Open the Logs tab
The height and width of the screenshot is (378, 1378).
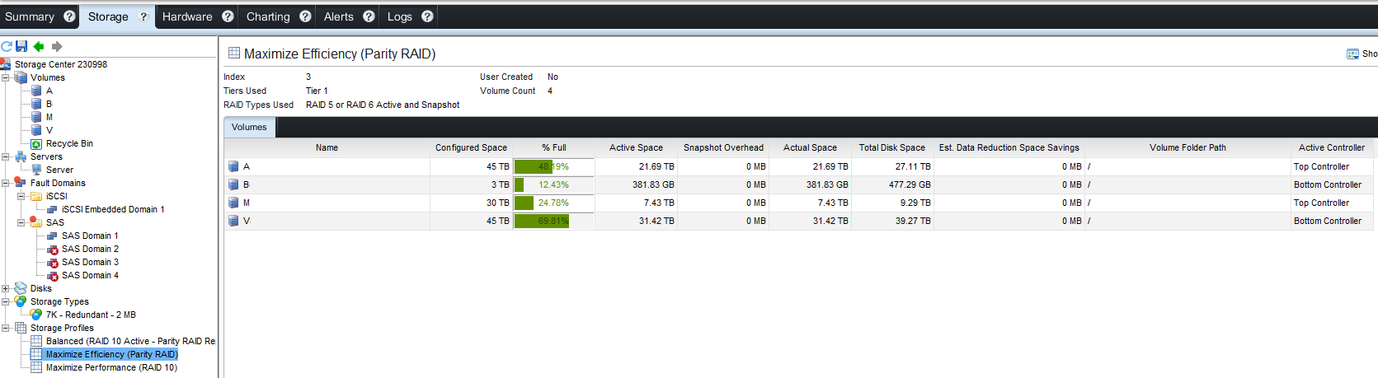(400, 16)
